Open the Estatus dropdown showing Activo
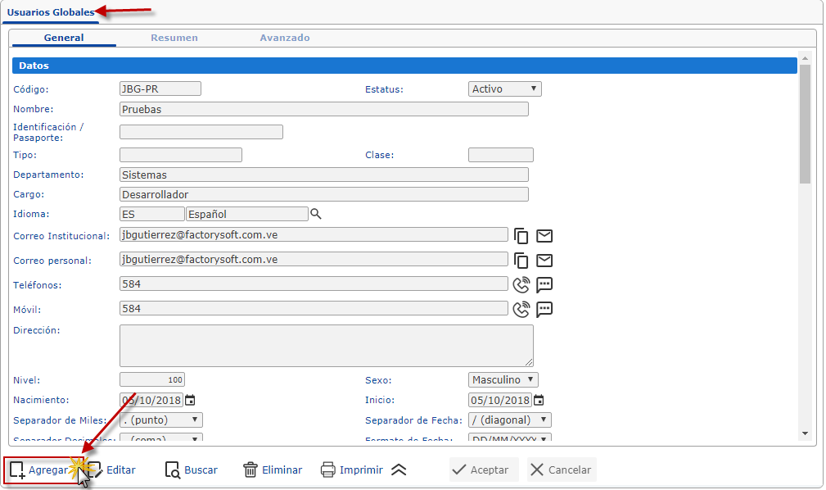826x490 pixels. coord(505,89)
